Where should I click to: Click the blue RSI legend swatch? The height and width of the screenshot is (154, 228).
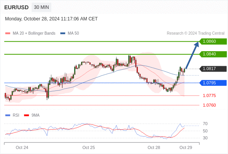coord(8,115)
